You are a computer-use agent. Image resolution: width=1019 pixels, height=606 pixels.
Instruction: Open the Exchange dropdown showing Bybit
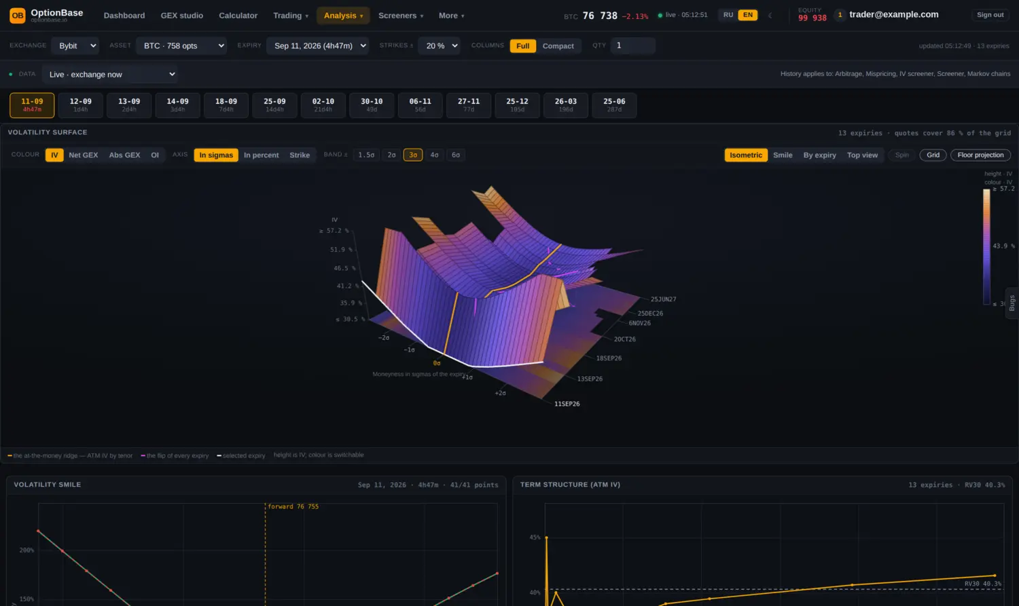tap(75, 45)
